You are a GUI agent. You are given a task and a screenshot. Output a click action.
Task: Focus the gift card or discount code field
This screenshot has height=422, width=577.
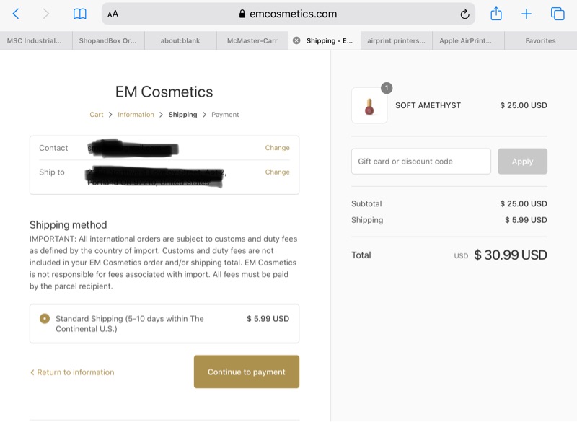point(421,162)
